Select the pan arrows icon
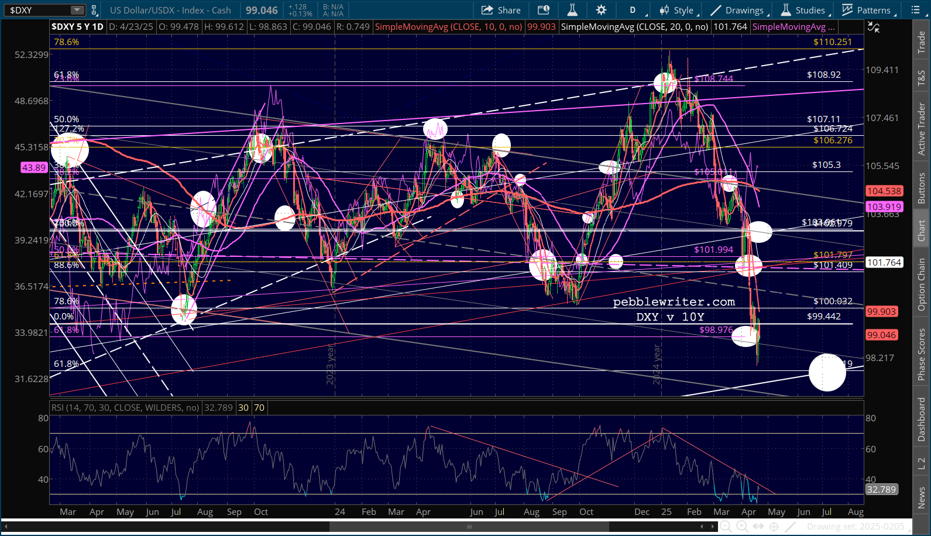 pos(758,527)
